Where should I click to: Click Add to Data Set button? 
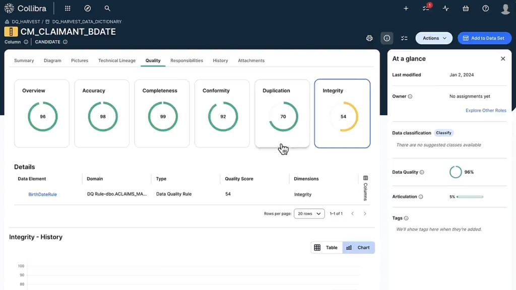tap(484, 38)
